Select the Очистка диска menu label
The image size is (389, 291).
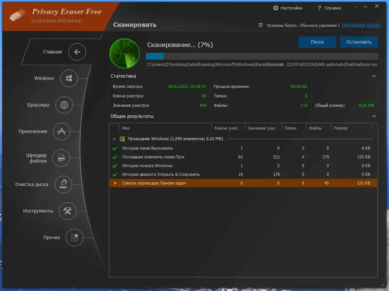pyautogui.click(x=32, y=184)
